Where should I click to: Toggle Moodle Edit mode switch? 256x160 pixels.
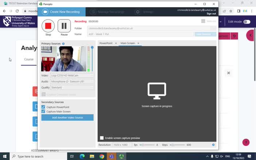click(247, 22)
